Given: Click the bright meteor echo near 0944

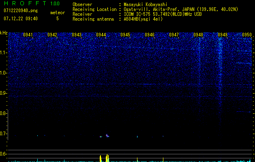Looking at the screenshot, I should 107,136.
